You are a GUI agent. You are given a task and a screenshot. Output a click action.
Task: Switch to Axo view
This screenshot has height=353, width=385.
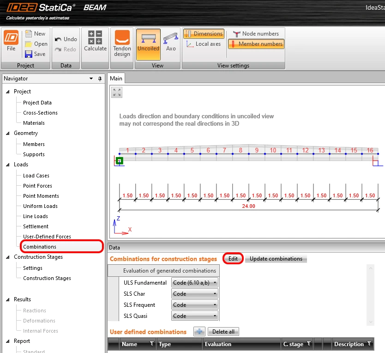click(171, 38)
